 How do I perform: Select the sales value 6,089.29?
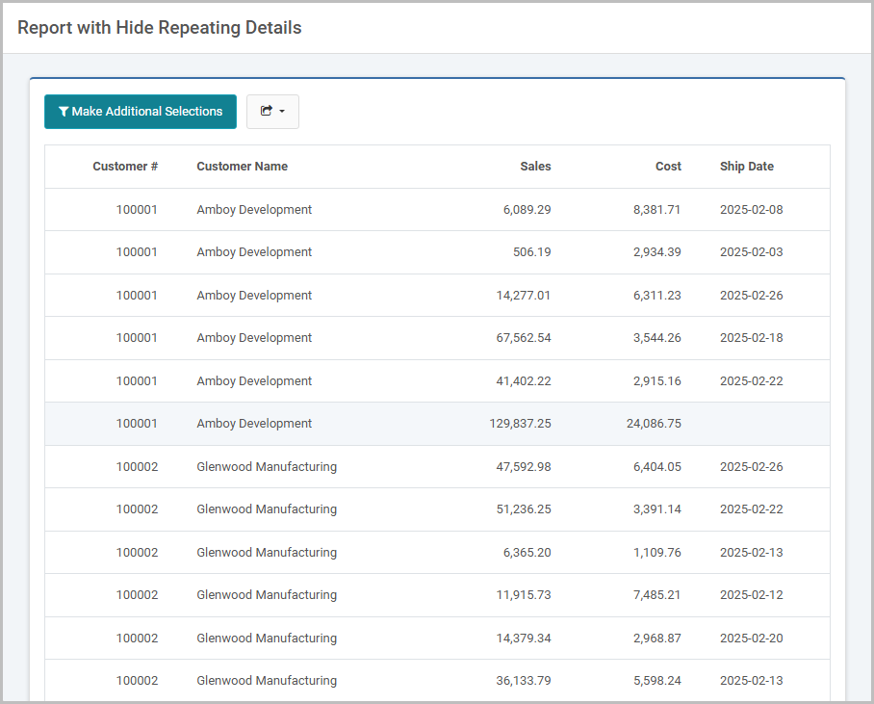coord(527,210)
